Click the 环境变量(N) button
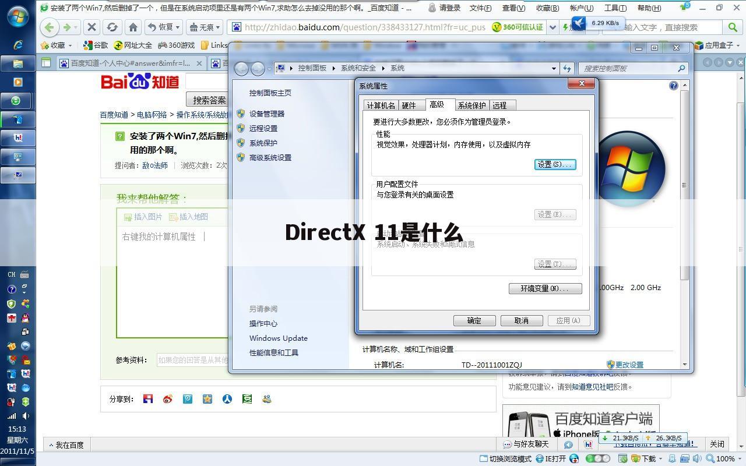This screenshot has height=466, width=746. (x=545, y=288)
